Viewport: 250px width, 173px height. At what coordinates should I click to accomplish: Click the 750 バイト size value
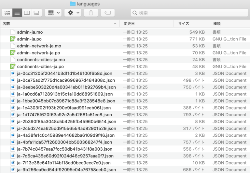point(194,87)
